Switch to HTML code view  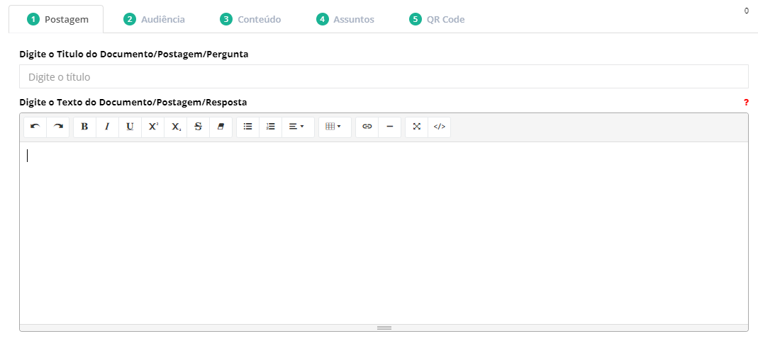(440, 127)
